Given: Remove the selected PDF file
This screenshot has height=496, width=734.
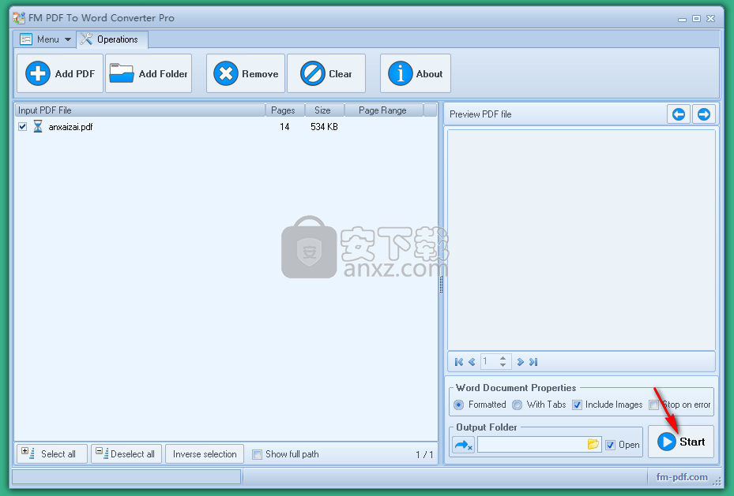Looking at the screenshot, I should pos(246,73).
